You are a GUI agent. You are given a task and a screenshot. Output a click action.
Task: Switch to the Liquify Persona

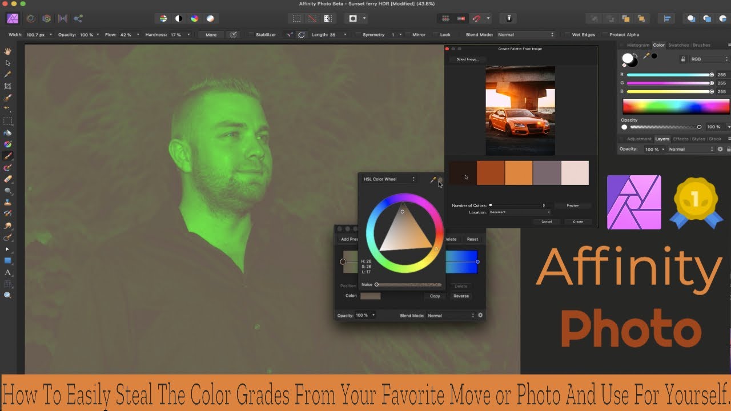coord(31,18)
